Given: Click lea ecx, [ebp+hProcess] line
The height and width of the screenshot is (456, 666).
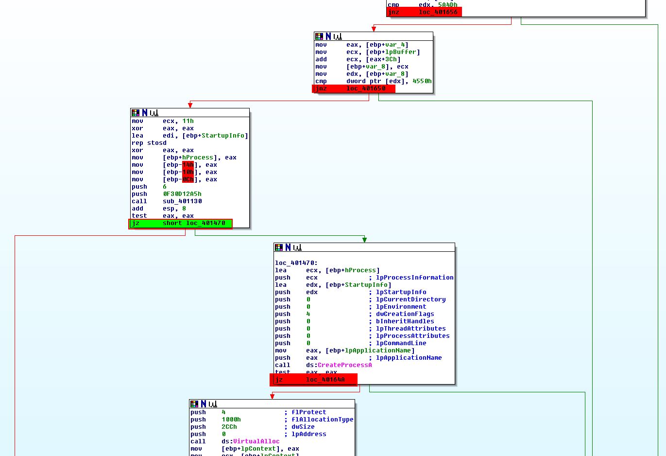Looking at the screenshot, I should pos(327,270).
